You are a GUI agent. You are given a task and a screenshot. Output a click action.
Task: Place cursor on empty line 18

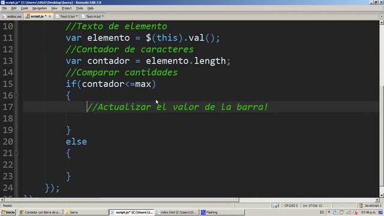(x=201, y=118)
